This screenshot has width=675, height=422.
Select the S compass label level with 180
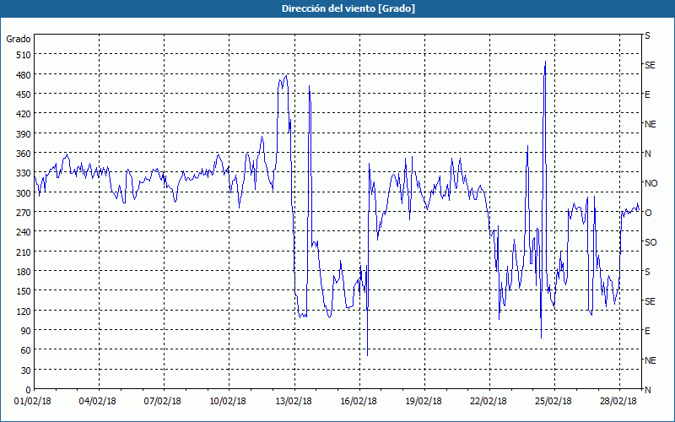(x=647, y=272)
